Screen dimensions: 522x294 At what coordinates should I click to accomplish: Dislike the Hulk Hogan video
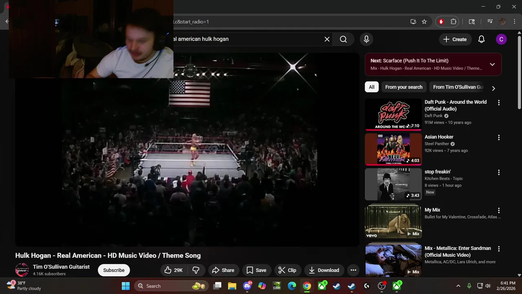click(x=196, y=270)
